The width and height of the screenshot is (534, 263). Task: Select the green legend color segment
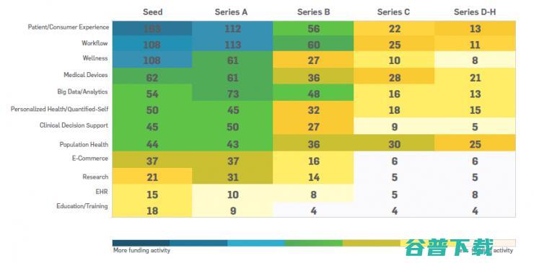pyautogui.click(x=314, y=243)
